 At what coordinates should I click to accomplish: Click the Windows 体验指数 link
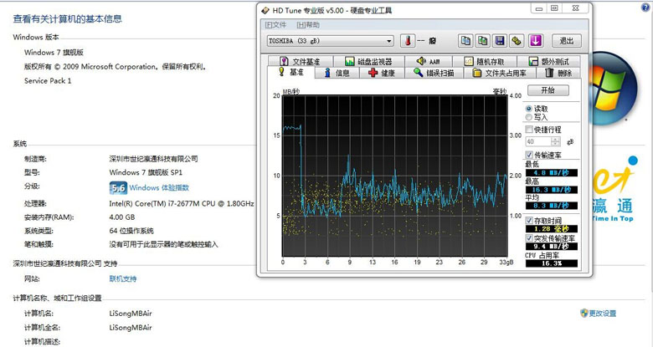pos(159,187)
